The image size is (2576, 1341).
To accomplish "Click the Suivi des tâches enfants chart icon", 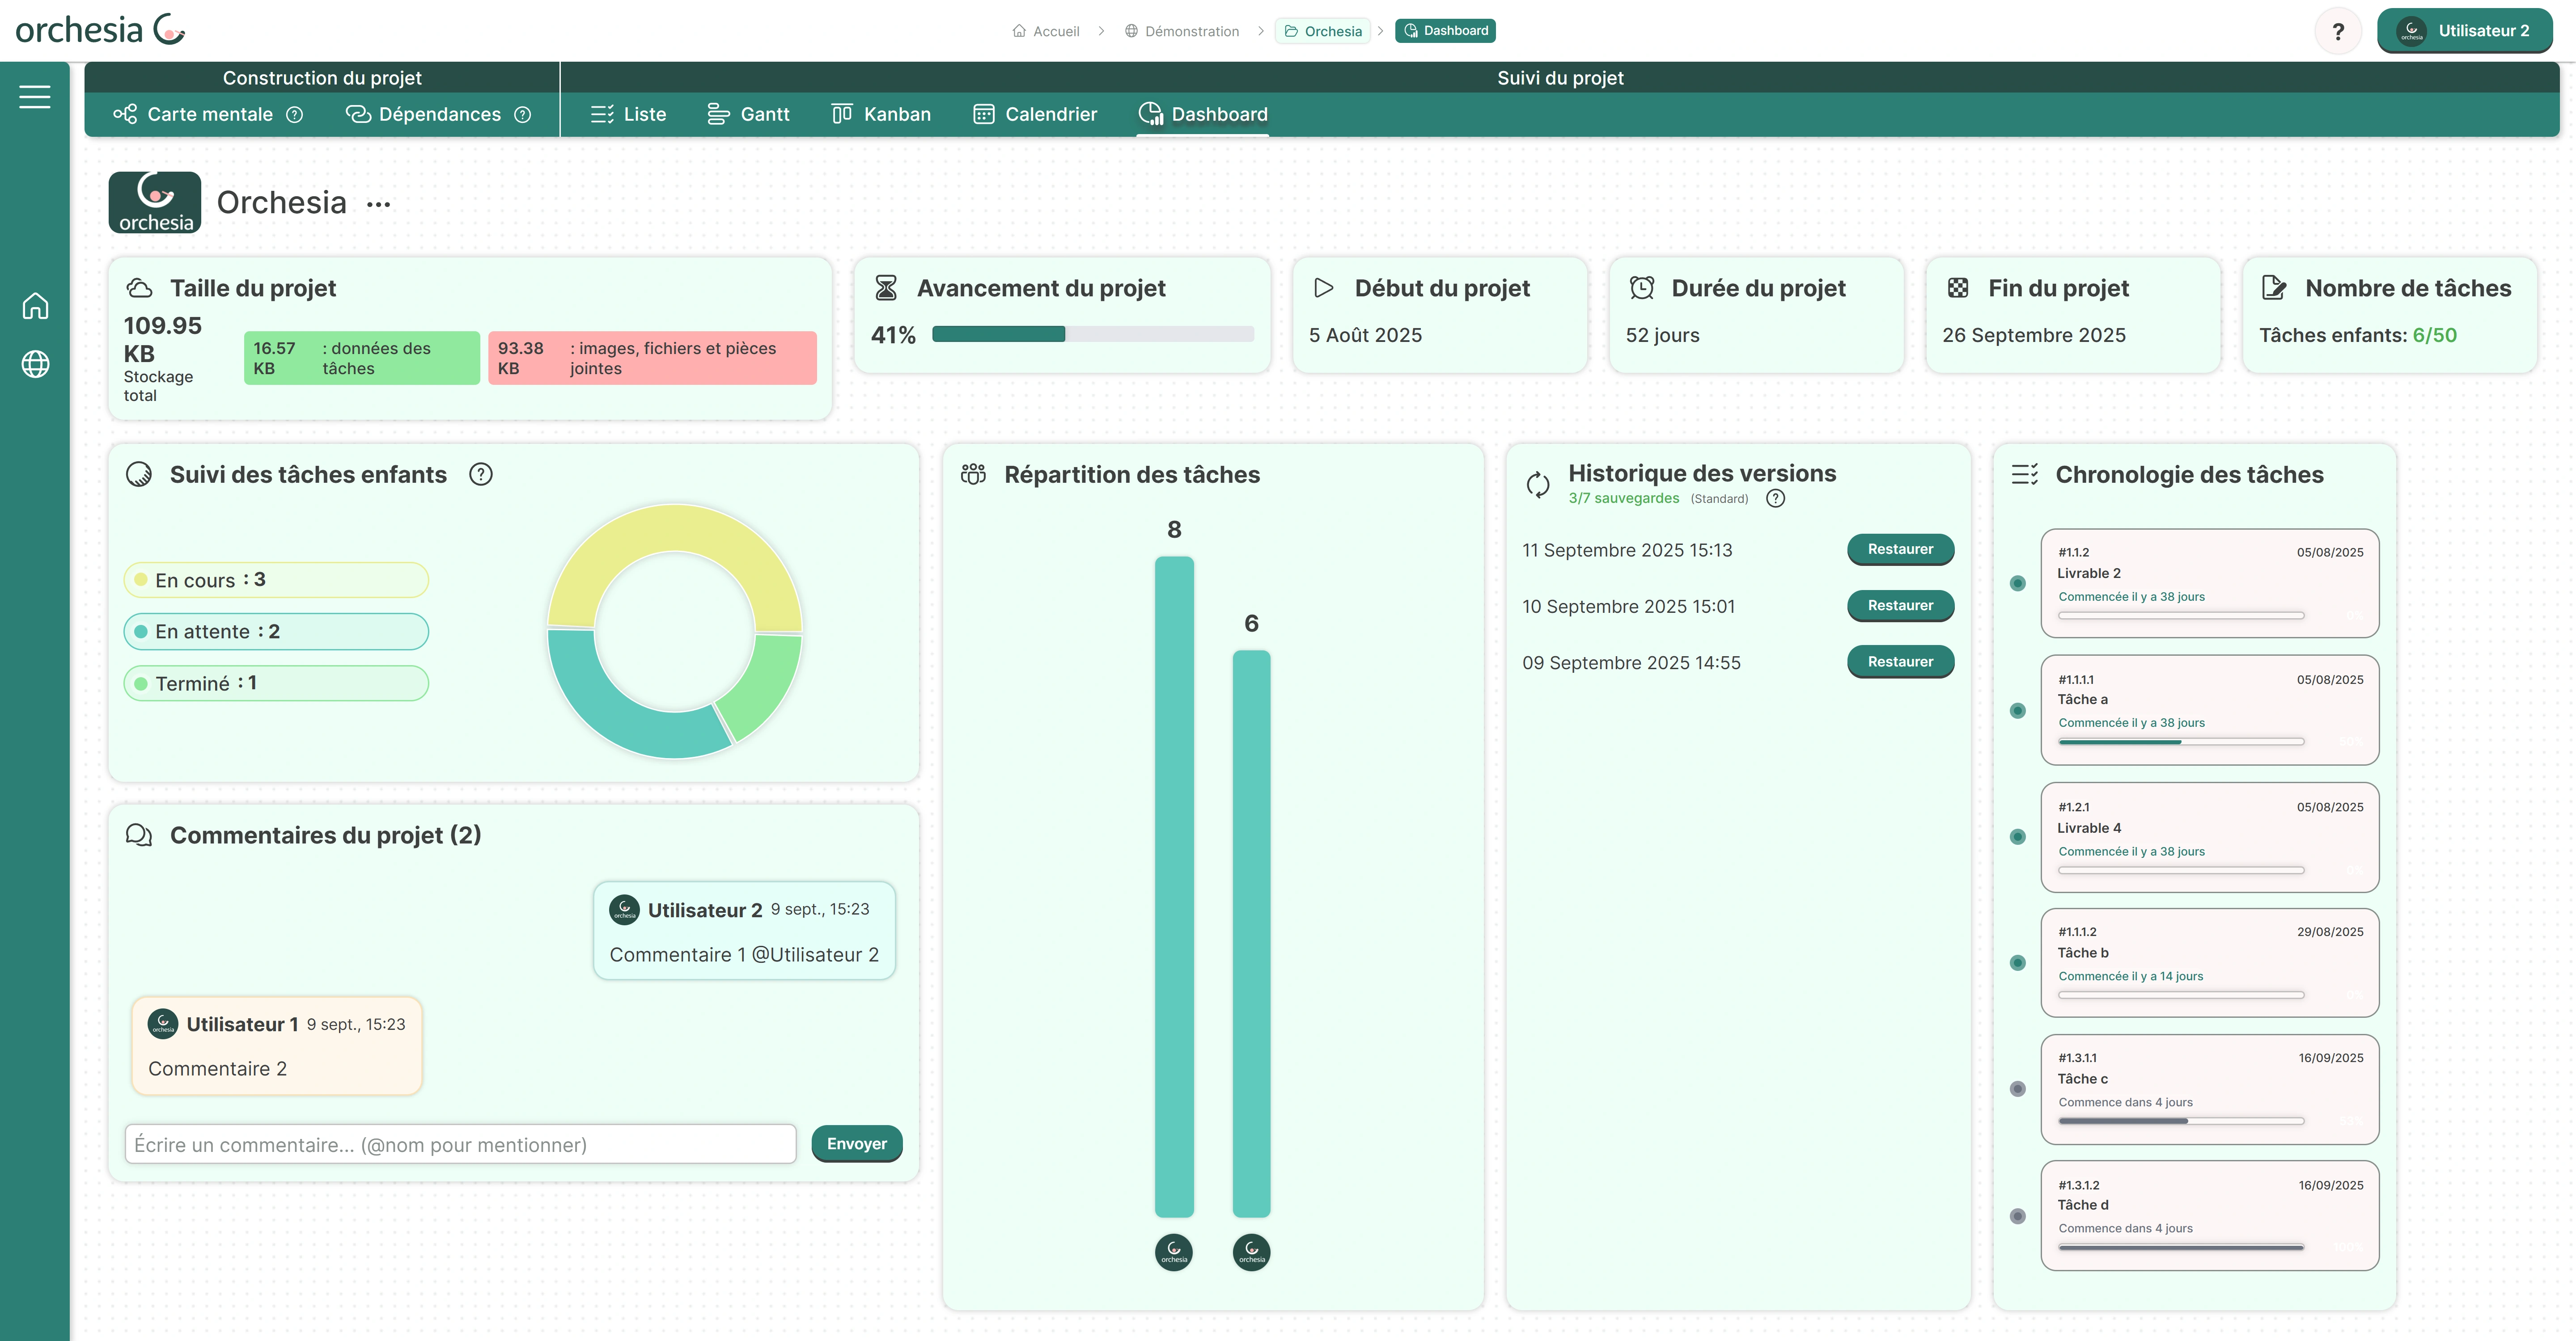I will tap(139, 475).
